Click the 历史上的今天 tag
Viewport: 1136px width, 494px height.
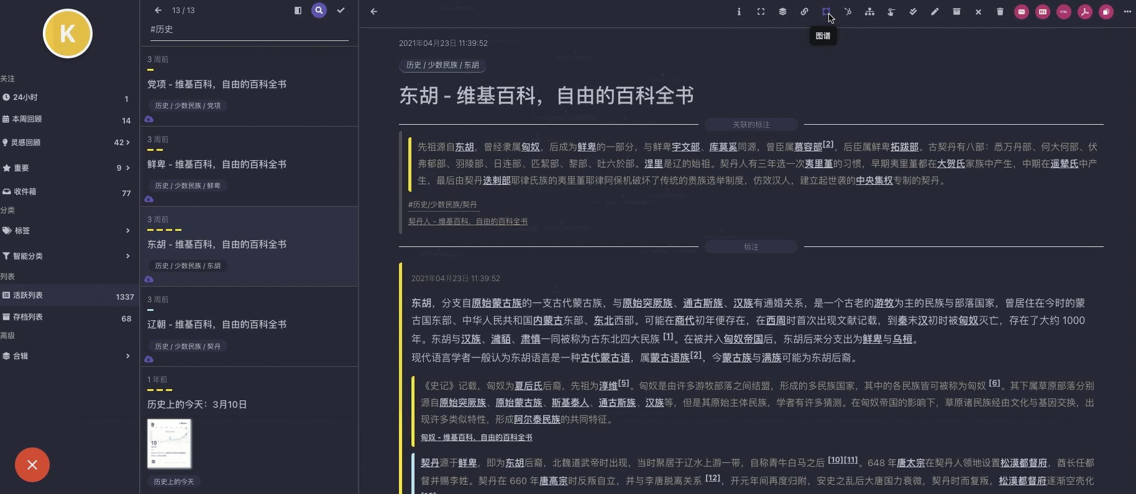pos(174,482)
